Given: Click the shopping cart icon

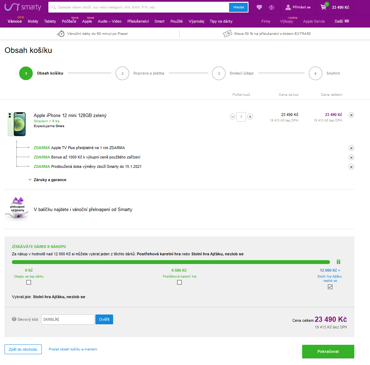Looking at the screenshot, I should point(323,7).
